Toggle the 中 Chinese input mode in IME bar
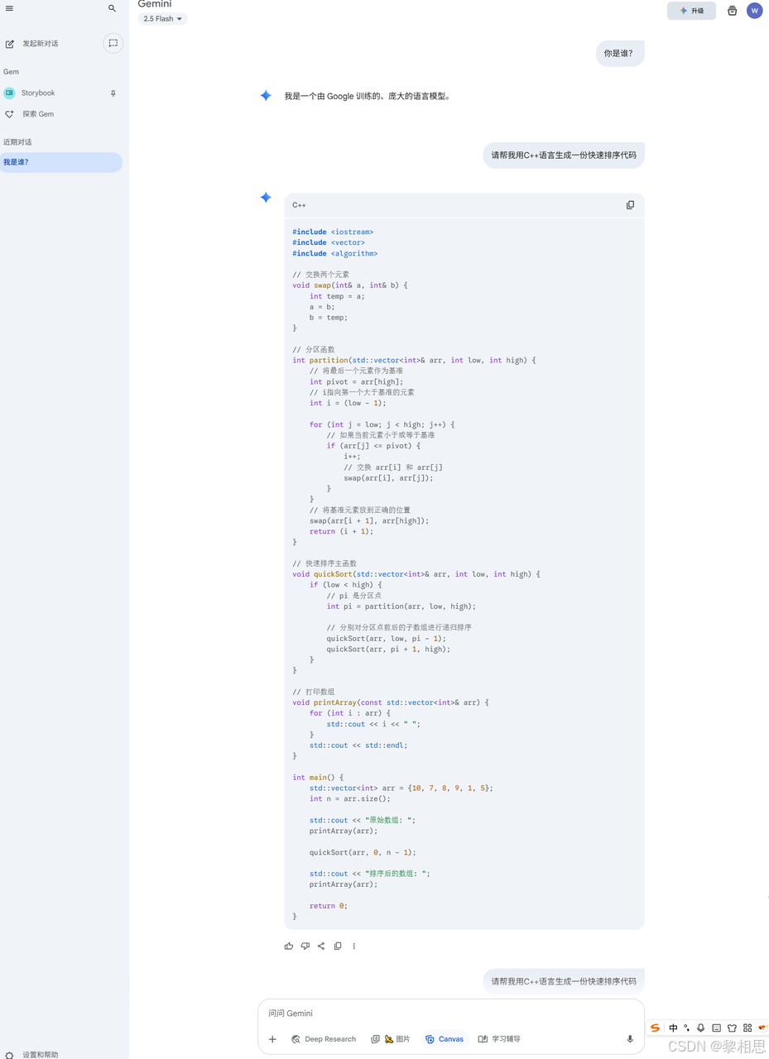The height and width of the screenshot is (1059, 769). [673, 1028]
